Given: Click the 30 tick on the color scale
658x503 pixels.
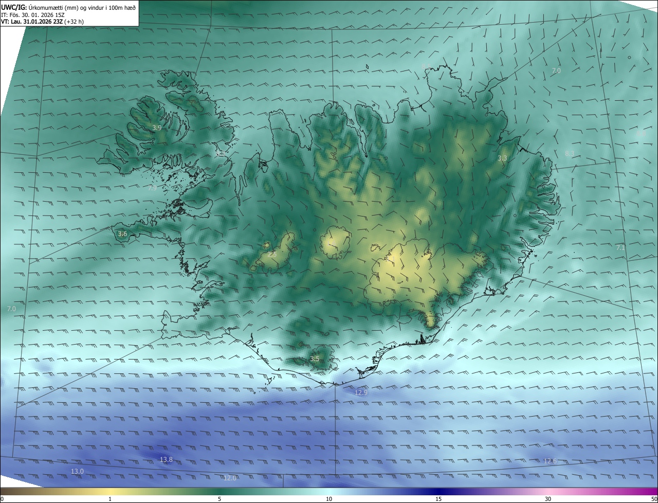Looking at the screenshot, I should pos(548,499).
